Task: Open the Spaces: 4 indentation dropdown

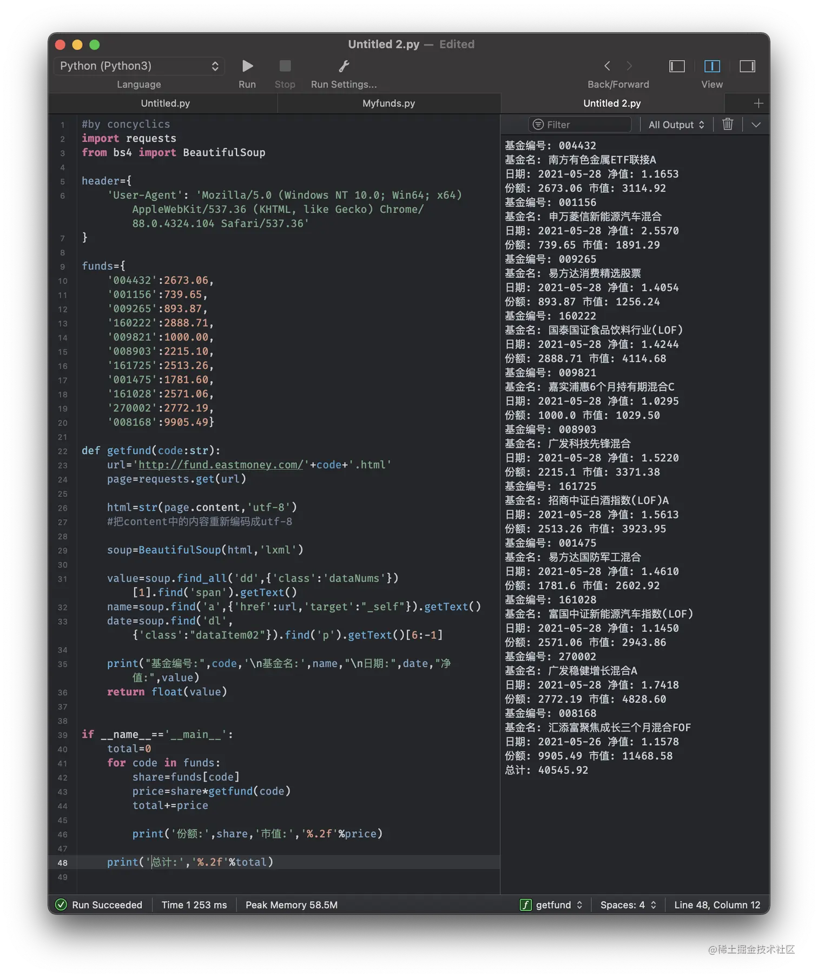Action: pyautogui.click(x=628, y=905)
